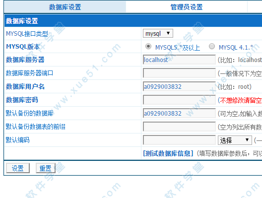Click the 设置 submit button
Image resolution: width=262 pixels, height=198 pixels.
(x=18, y=168)
